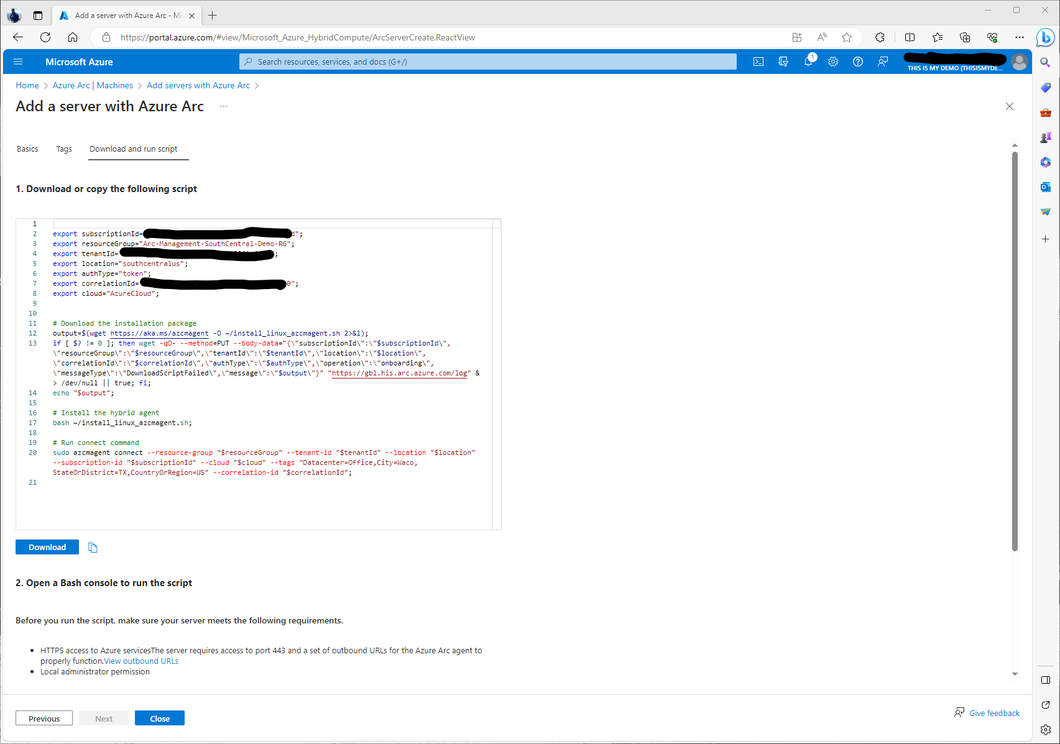Navigate to Azure Arc | Machines breadcrumb
The width and height of the screenshot is (1060, 744).
pyautogui.click(x=93, y=85)
